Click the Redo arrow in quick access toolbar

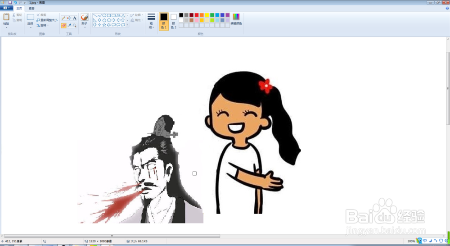click(20, 2)
